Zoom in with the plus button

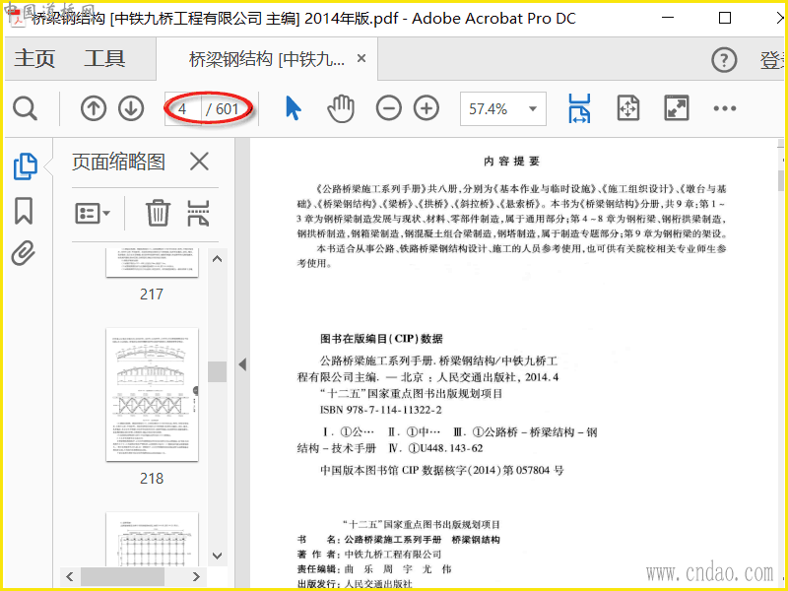click(427, 108)
